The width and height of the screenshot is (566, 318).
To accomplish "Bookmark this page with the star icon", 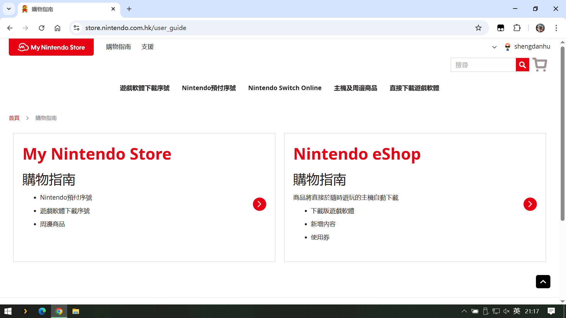I will pos(478,28).
